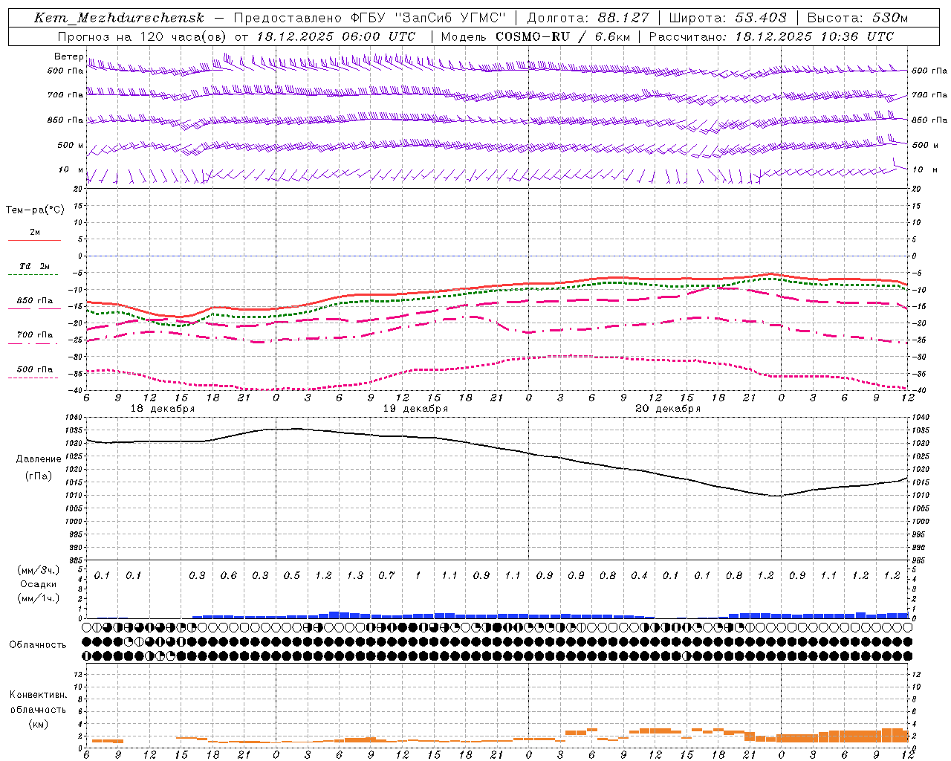Click the 18 декабря date label
The width and height of the screenshot is (951, 761).
pos(163,409)
